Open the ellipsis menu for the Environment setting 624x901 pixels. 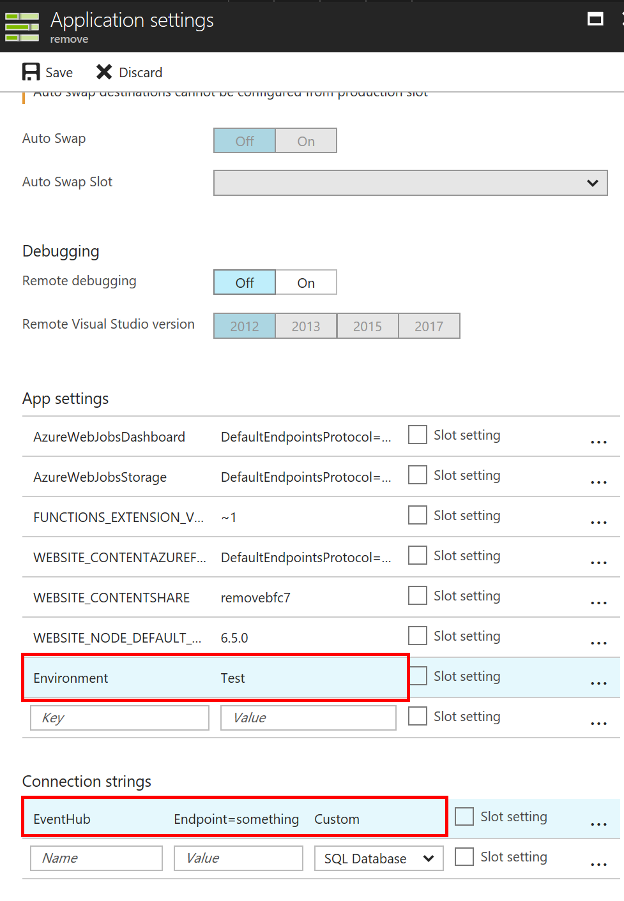coord(598,682)
